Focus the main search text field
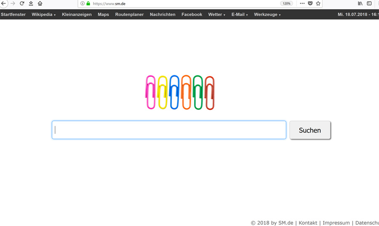379x226 pixels. point(169,130)
